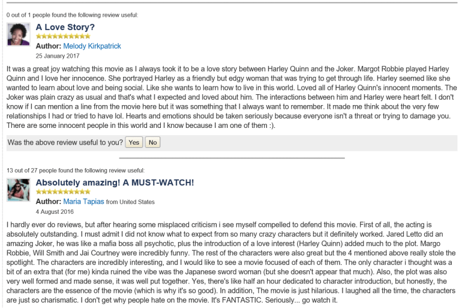Click Maria Tapias's avatar photo
This screenshot has height=308, width=468.
18,190
